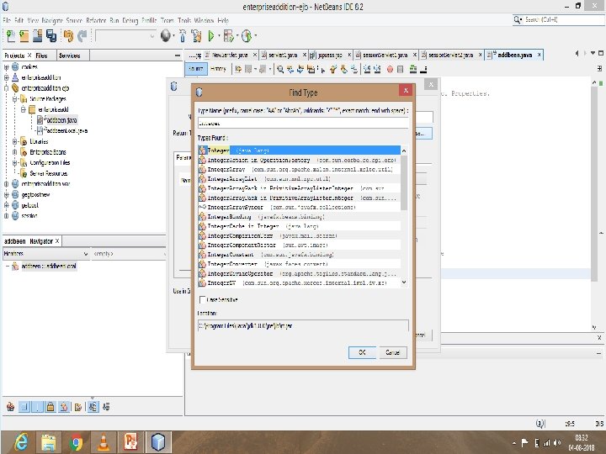Click the Clean and Build icon

pyautogui.click(x=196, y=36)
